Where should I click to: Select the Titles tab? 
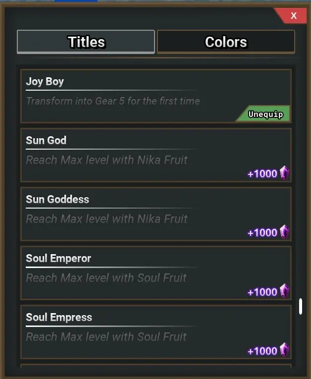coord(86,42)
